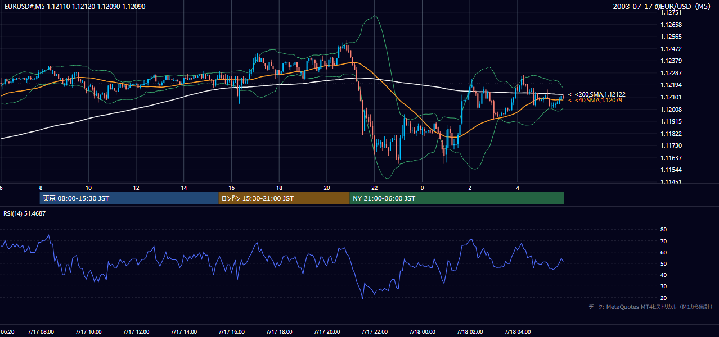Click the RSI 70 level label
The image size is (719, 337).
(663, 241)
